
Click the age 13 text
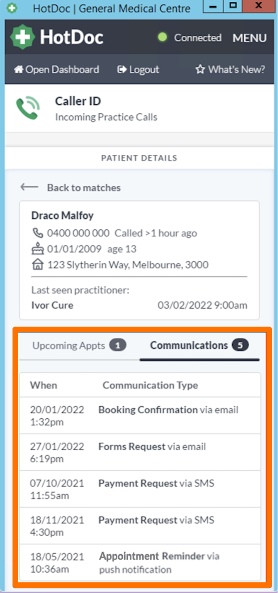[122, 249]
